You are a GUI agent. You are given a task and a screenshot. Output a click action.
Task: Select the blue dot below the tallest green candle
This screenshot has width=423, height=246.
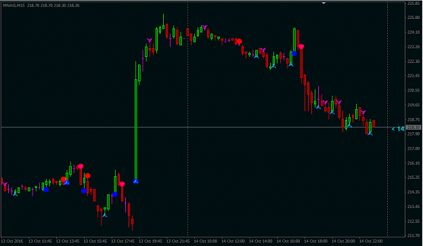click(x=135, y=182)
